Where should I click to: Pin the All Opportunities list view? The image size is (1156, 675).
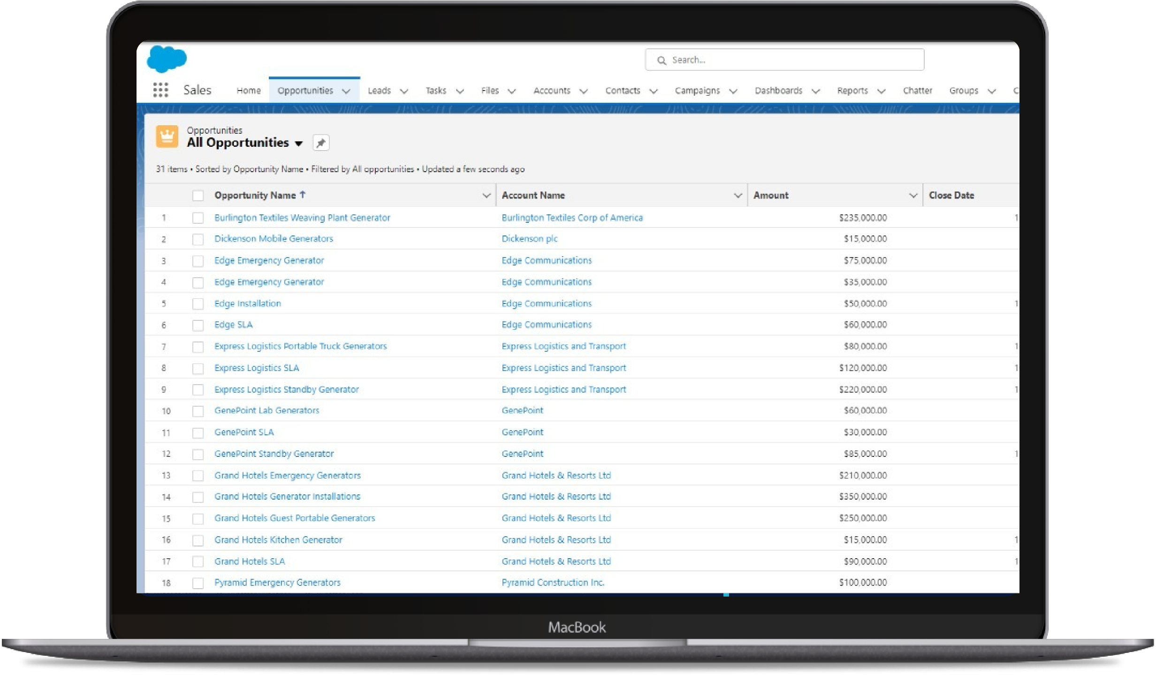(321, 143)
